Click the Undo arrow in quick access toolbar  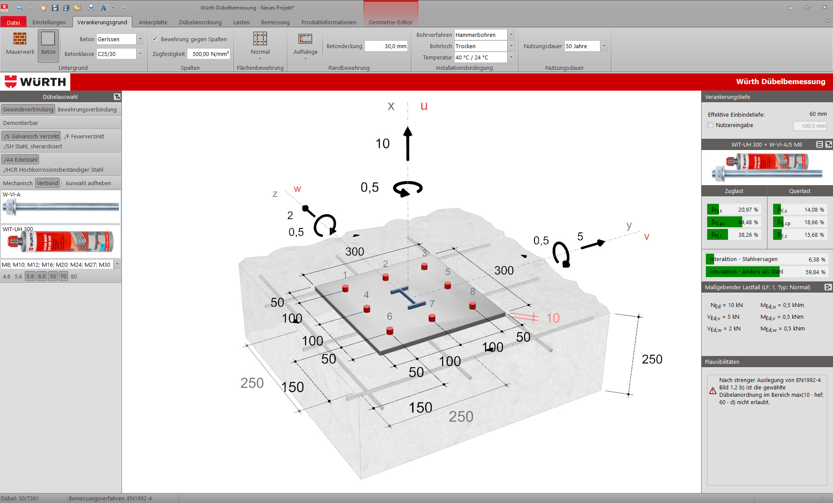point(19,7)
